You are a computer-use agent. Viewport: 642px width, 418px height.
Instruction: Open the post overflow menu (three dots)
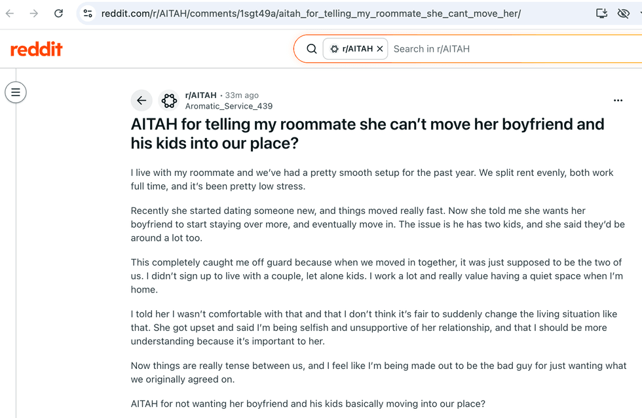[x=618, y=100]
